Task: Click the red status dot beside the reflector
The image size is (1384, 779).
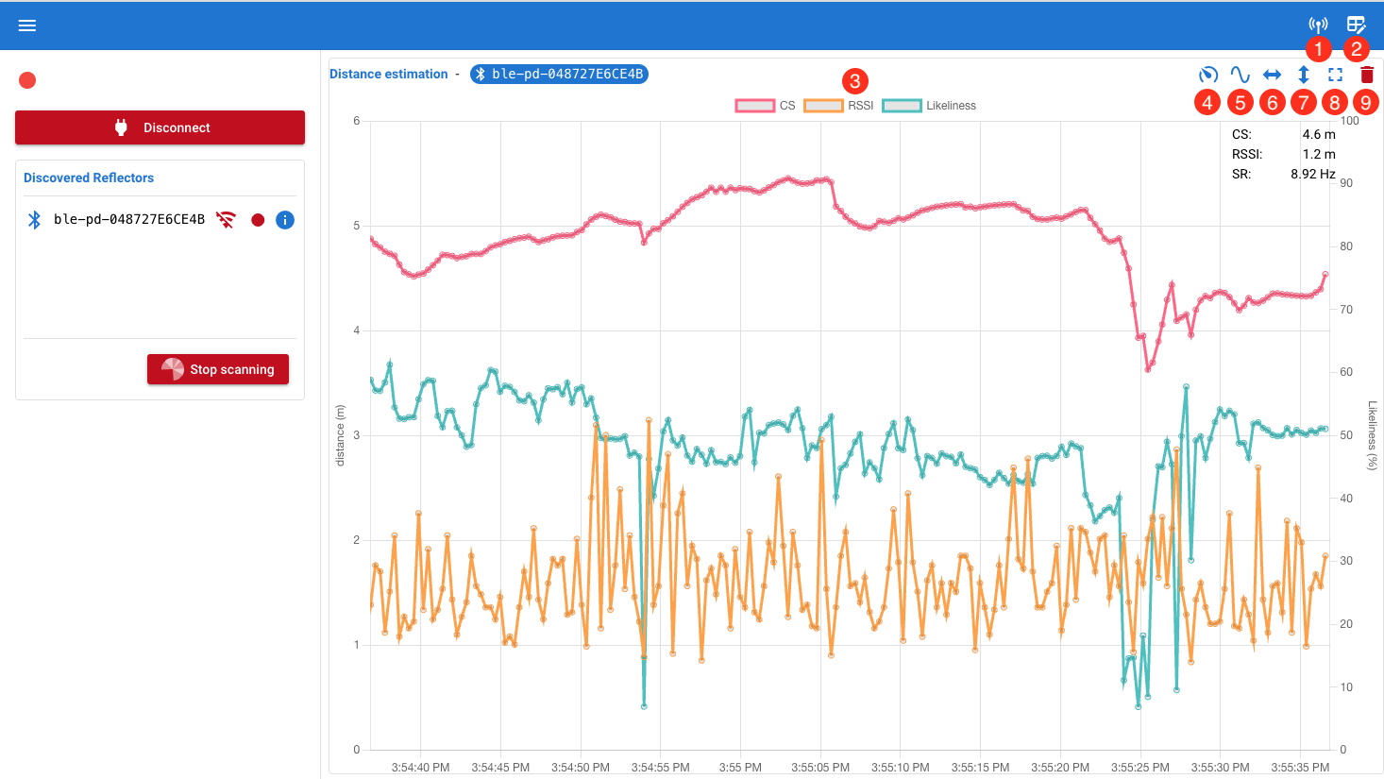Action: pyautogui.click(x=257, y=219)
